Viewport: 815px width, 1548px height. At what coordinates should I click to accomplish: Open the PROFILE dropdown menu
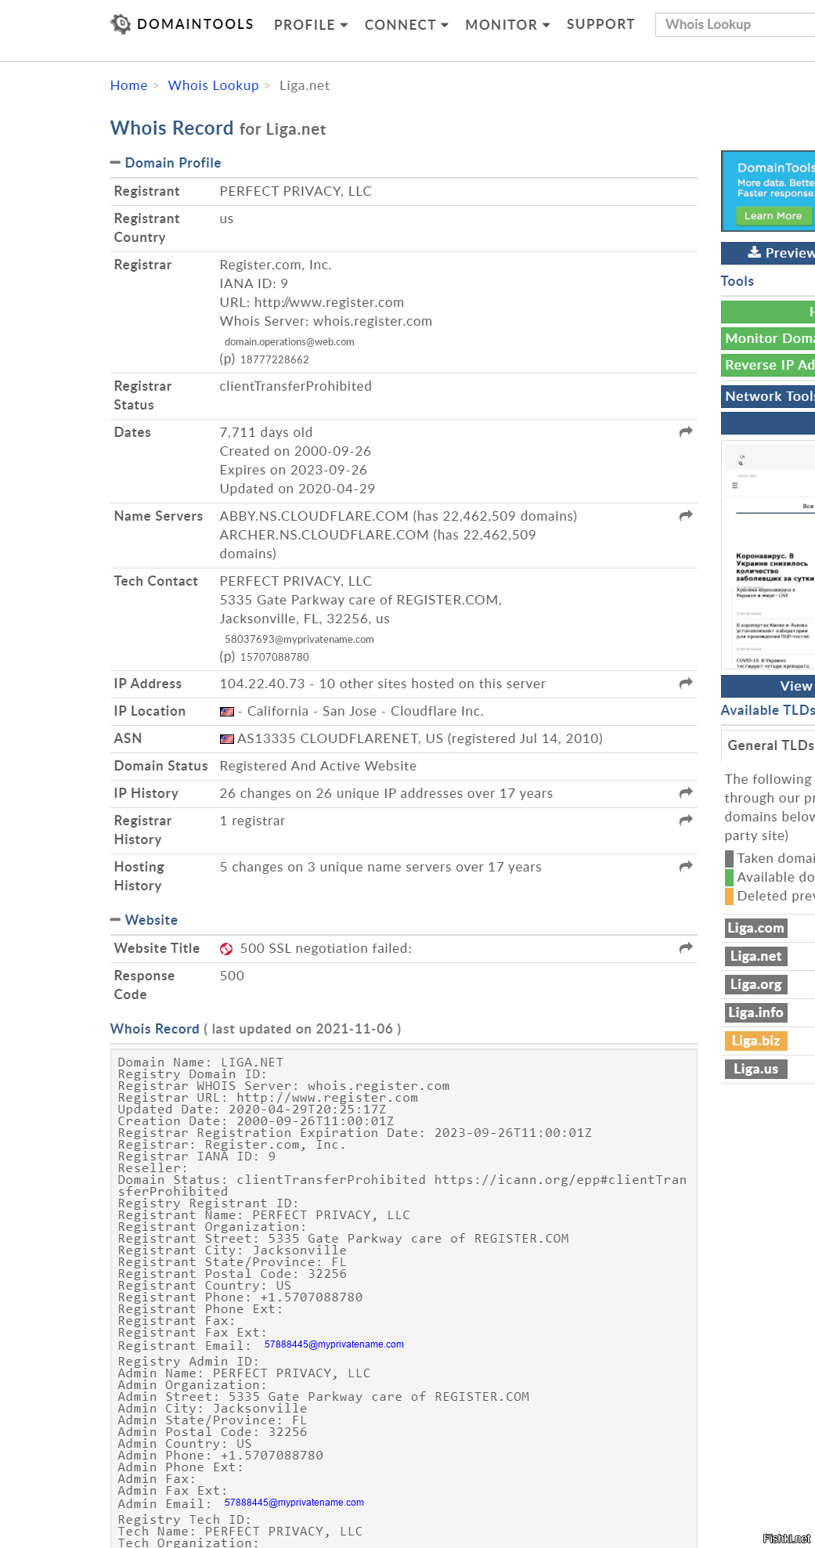pos(311,25)
